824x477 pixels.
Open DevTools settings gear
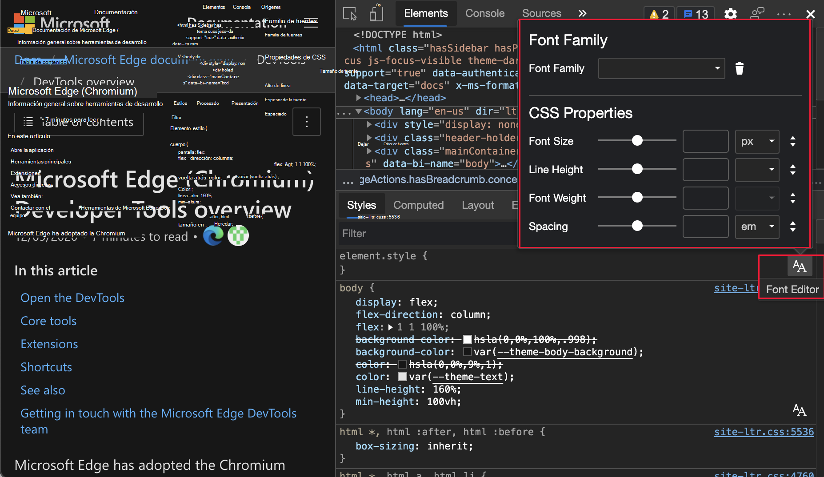click(x=731, y=14)
